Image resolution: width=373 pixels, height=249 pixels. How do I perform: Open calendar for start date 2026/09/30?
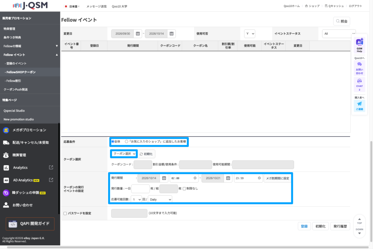pyautogui.click(x=138, y=33)
